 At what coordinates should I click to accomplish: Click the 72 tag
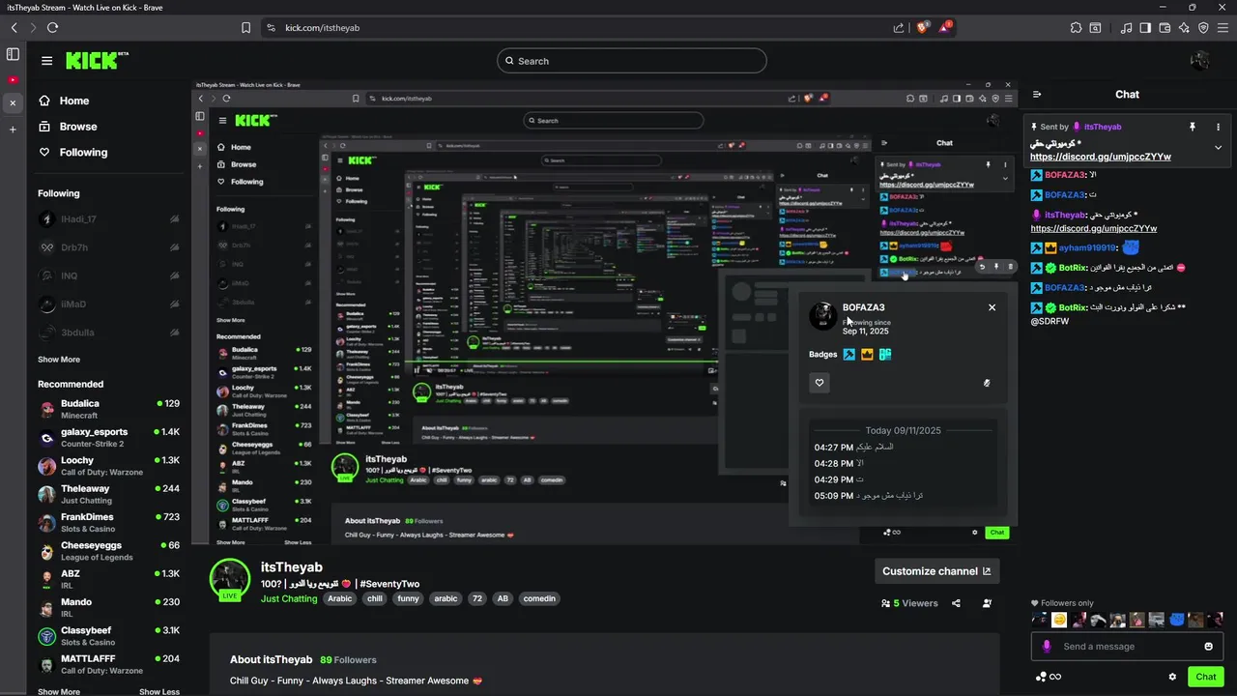(476, 598)
